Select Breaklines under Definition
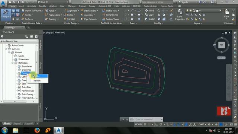 [26, 70]
